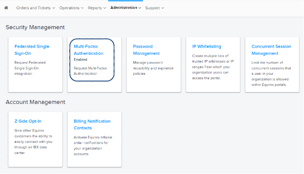This screenshot has height=174, width=304.
Task: Open Concurrent Session Management
Action: coord(271,50)
